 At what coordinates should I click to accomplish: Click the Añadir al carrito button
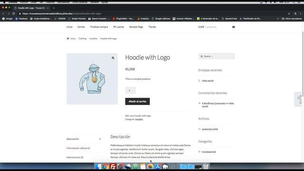137,101
